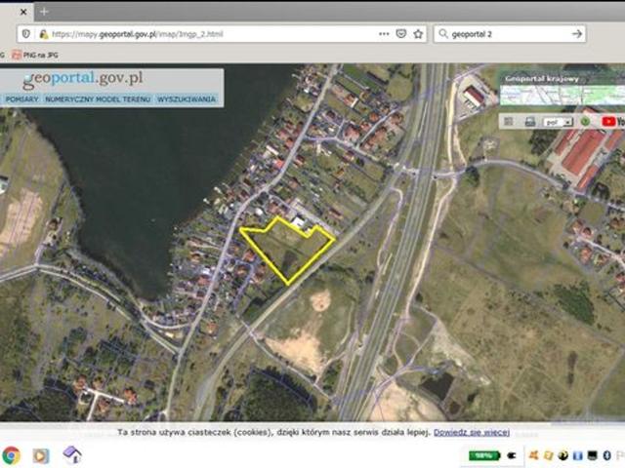Open NUMERYCZNY MODEL TERENU menu
The height and width of the screenshot is (468, 625).
(97, 99)
